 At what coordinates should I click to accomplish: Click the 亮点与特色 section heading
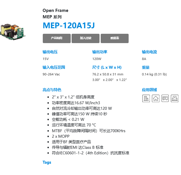(x=52, y=90)
